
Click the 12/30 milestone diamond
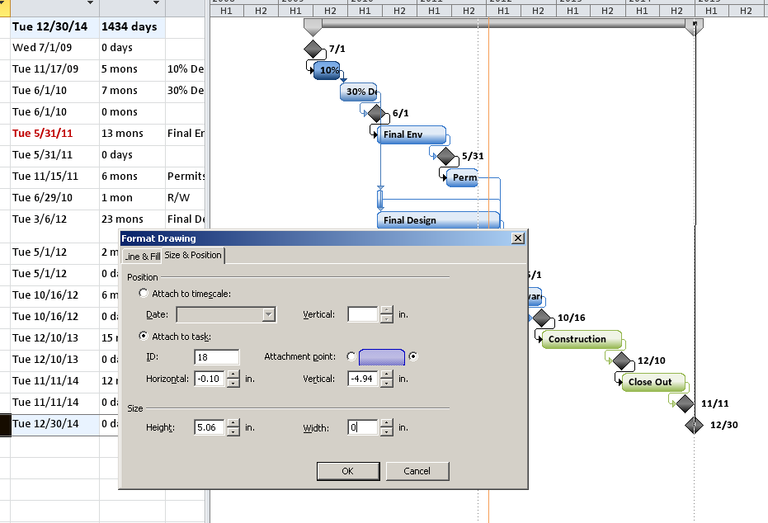click(x=694, y=425)
